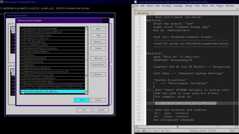Close document using X right of menu bar

(237, 9)
